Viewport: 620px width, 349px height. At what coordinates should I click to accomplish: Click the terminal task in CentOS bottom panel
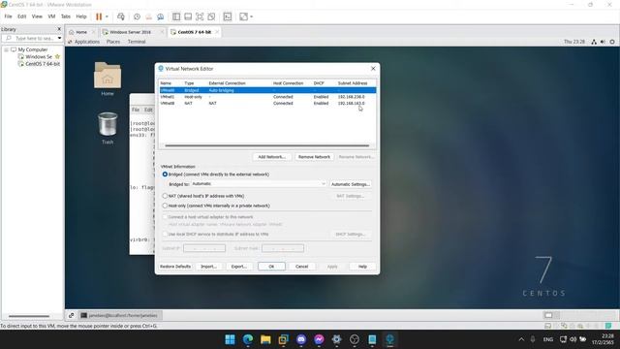(x=119, y=315)
